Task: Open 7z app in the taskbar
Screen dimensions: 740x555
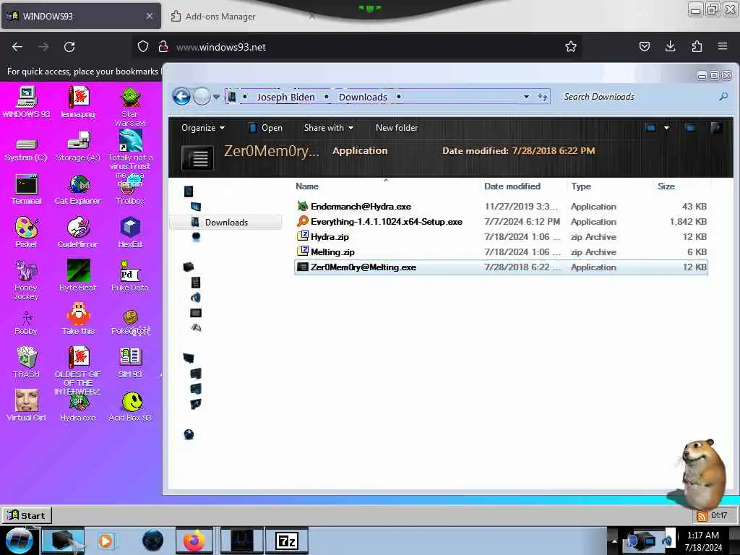Action: click(x=286, y=541)
